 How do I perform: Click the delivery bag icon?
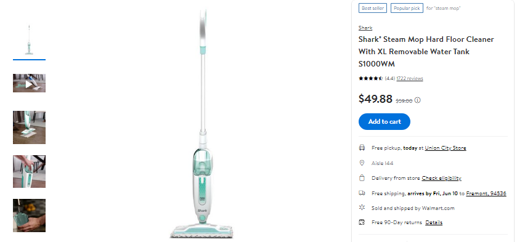362,178
